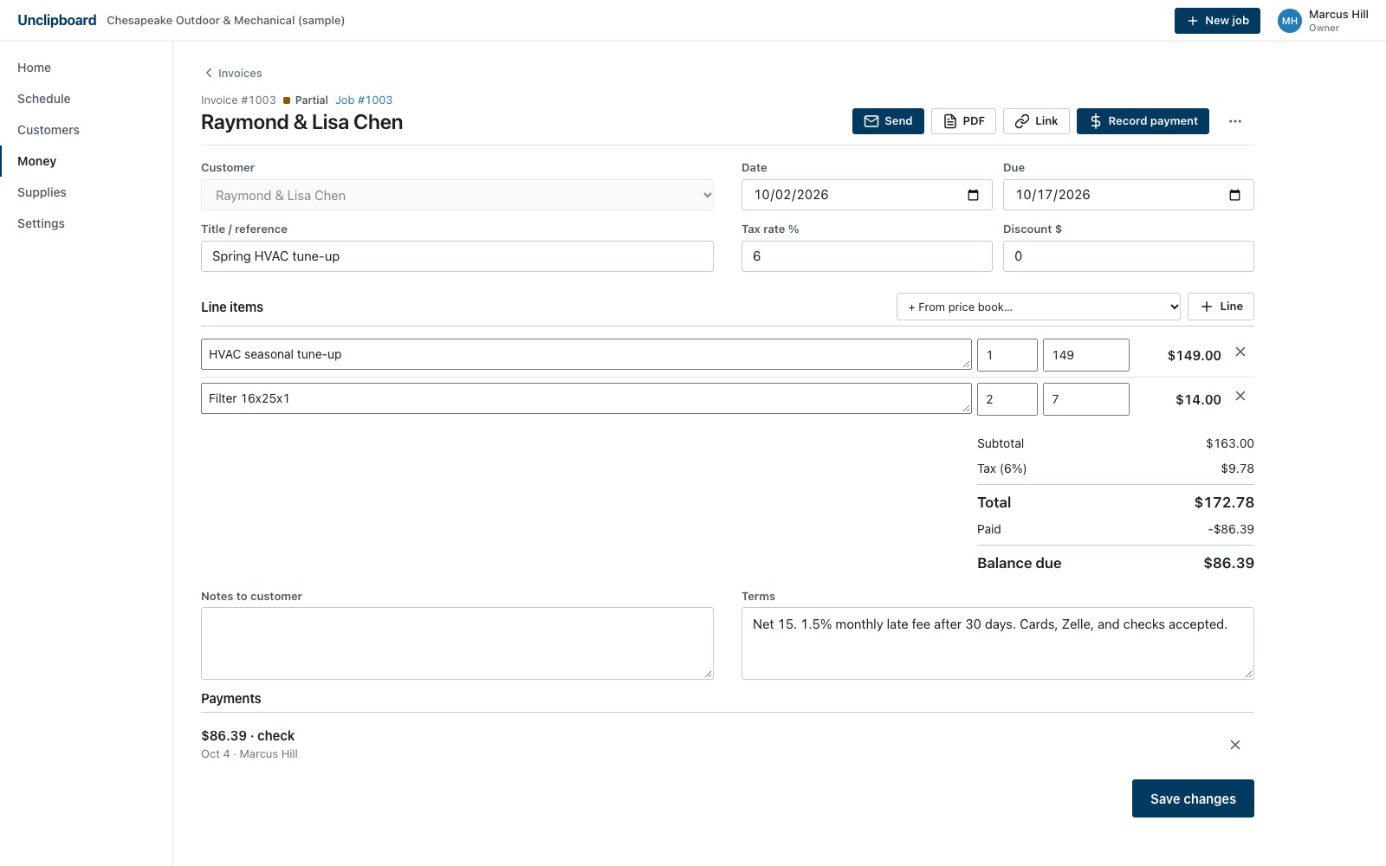The width and height of the screenshot is (1386, 866).
Task: Remove the HVAC seasonal tune-up line
Action: click(1240, 352)
